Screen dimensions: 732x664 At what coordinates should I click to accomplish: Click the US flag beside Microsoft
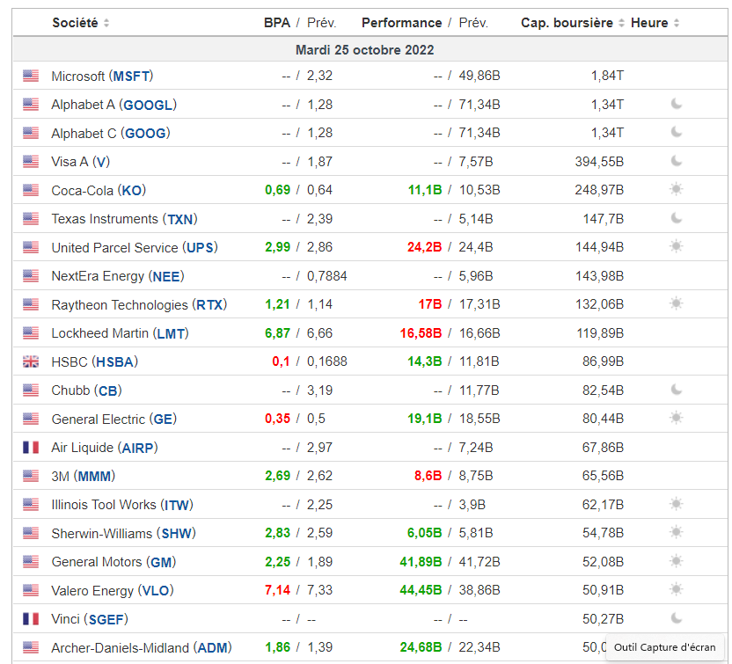[31, 77]
